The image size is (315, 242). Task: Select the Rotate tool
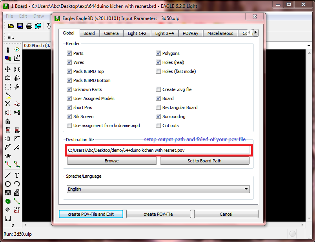click(x=17, y=78)
